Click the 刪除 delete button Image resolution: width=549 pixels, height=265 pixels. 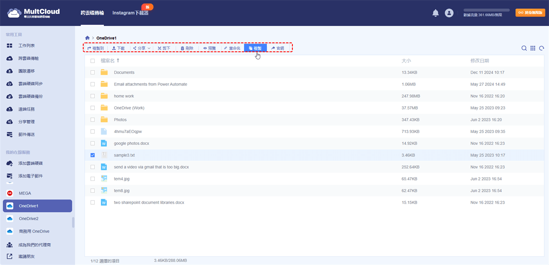coord(187,48)
